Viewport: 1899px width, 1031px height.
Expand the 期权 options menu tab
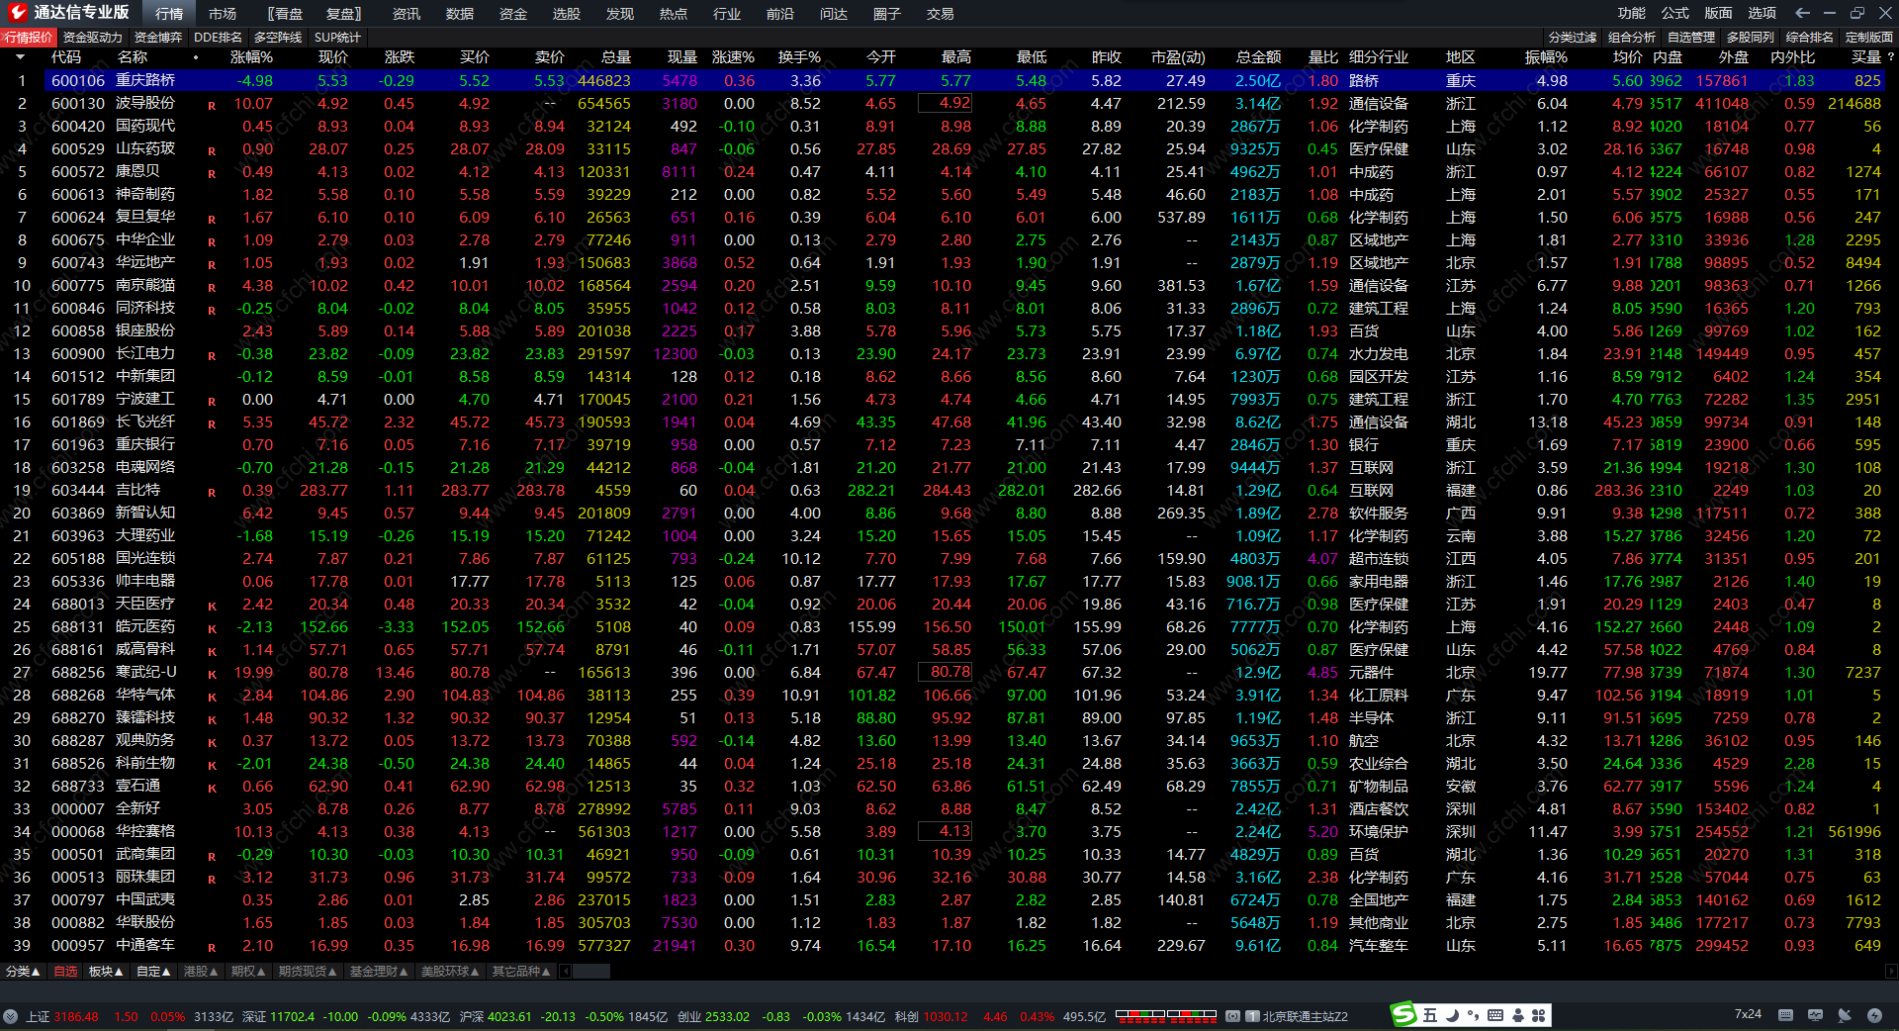[248, 972]
